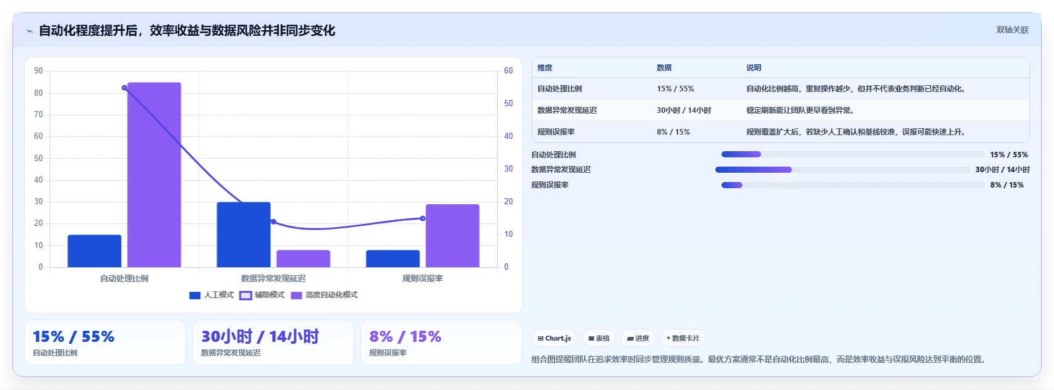Image resolution: width=1054 pixels, height=390 pixels.
Task: Click the description starting 自动化比例越高
Action: tap(856, 89)
